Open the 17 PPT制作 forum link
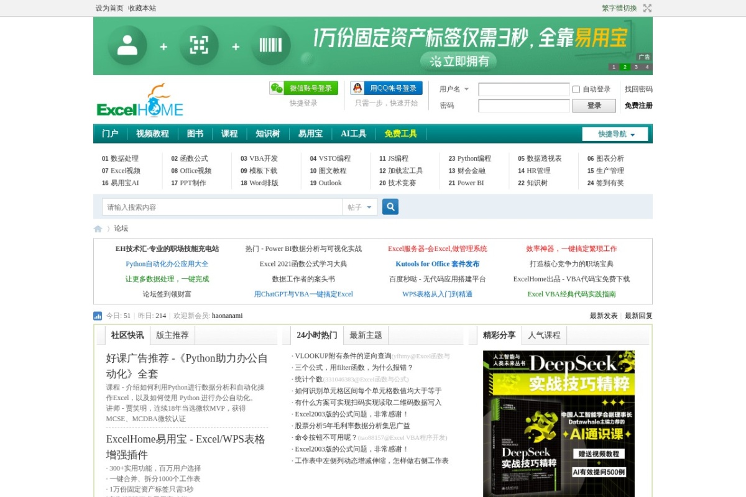 [x=188, y=183]
